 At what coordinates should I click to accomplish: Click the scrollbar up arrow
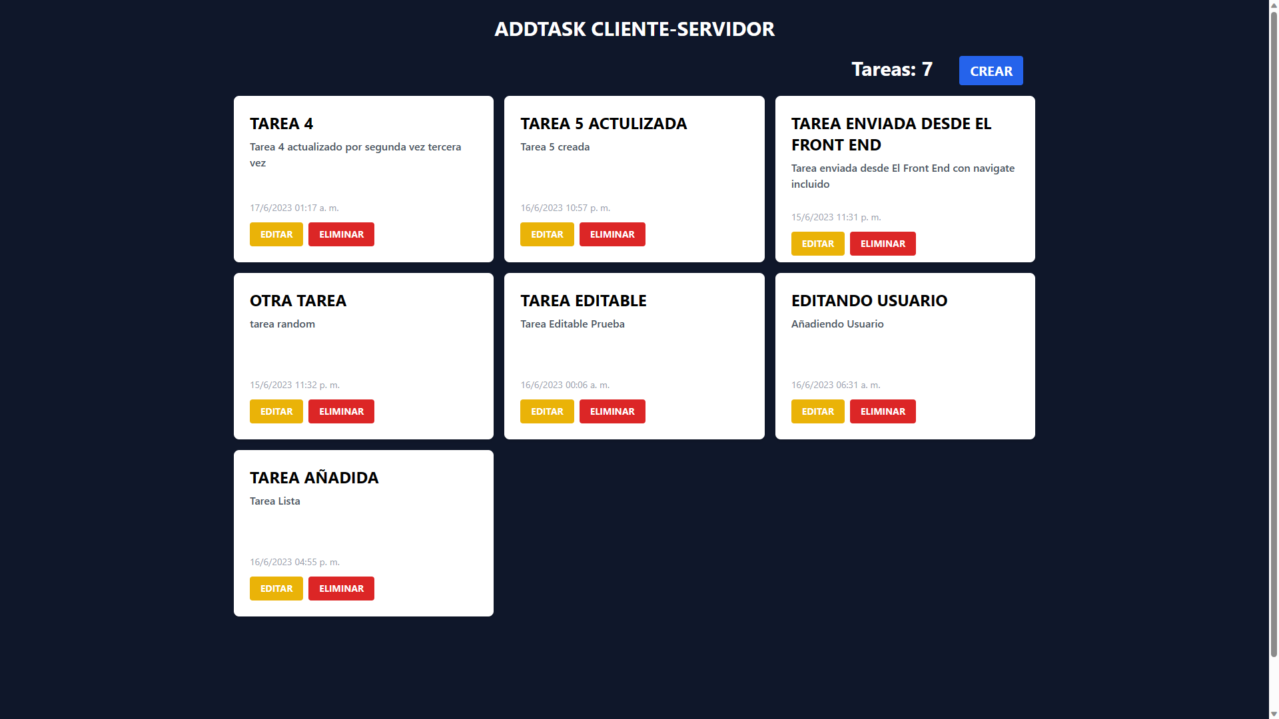[x=1274, y=5]
